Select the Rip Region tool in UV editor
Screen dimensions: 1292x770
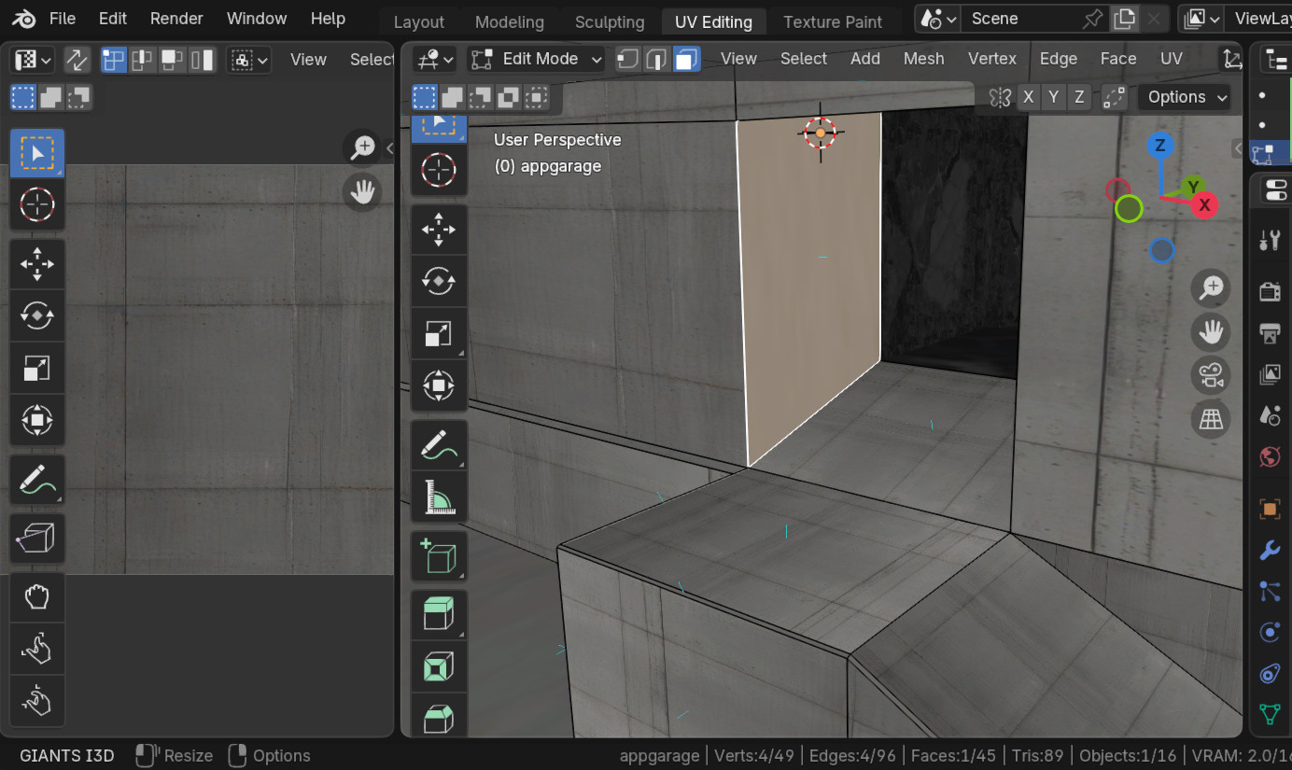pyautogui.click(x=37, y=538)
